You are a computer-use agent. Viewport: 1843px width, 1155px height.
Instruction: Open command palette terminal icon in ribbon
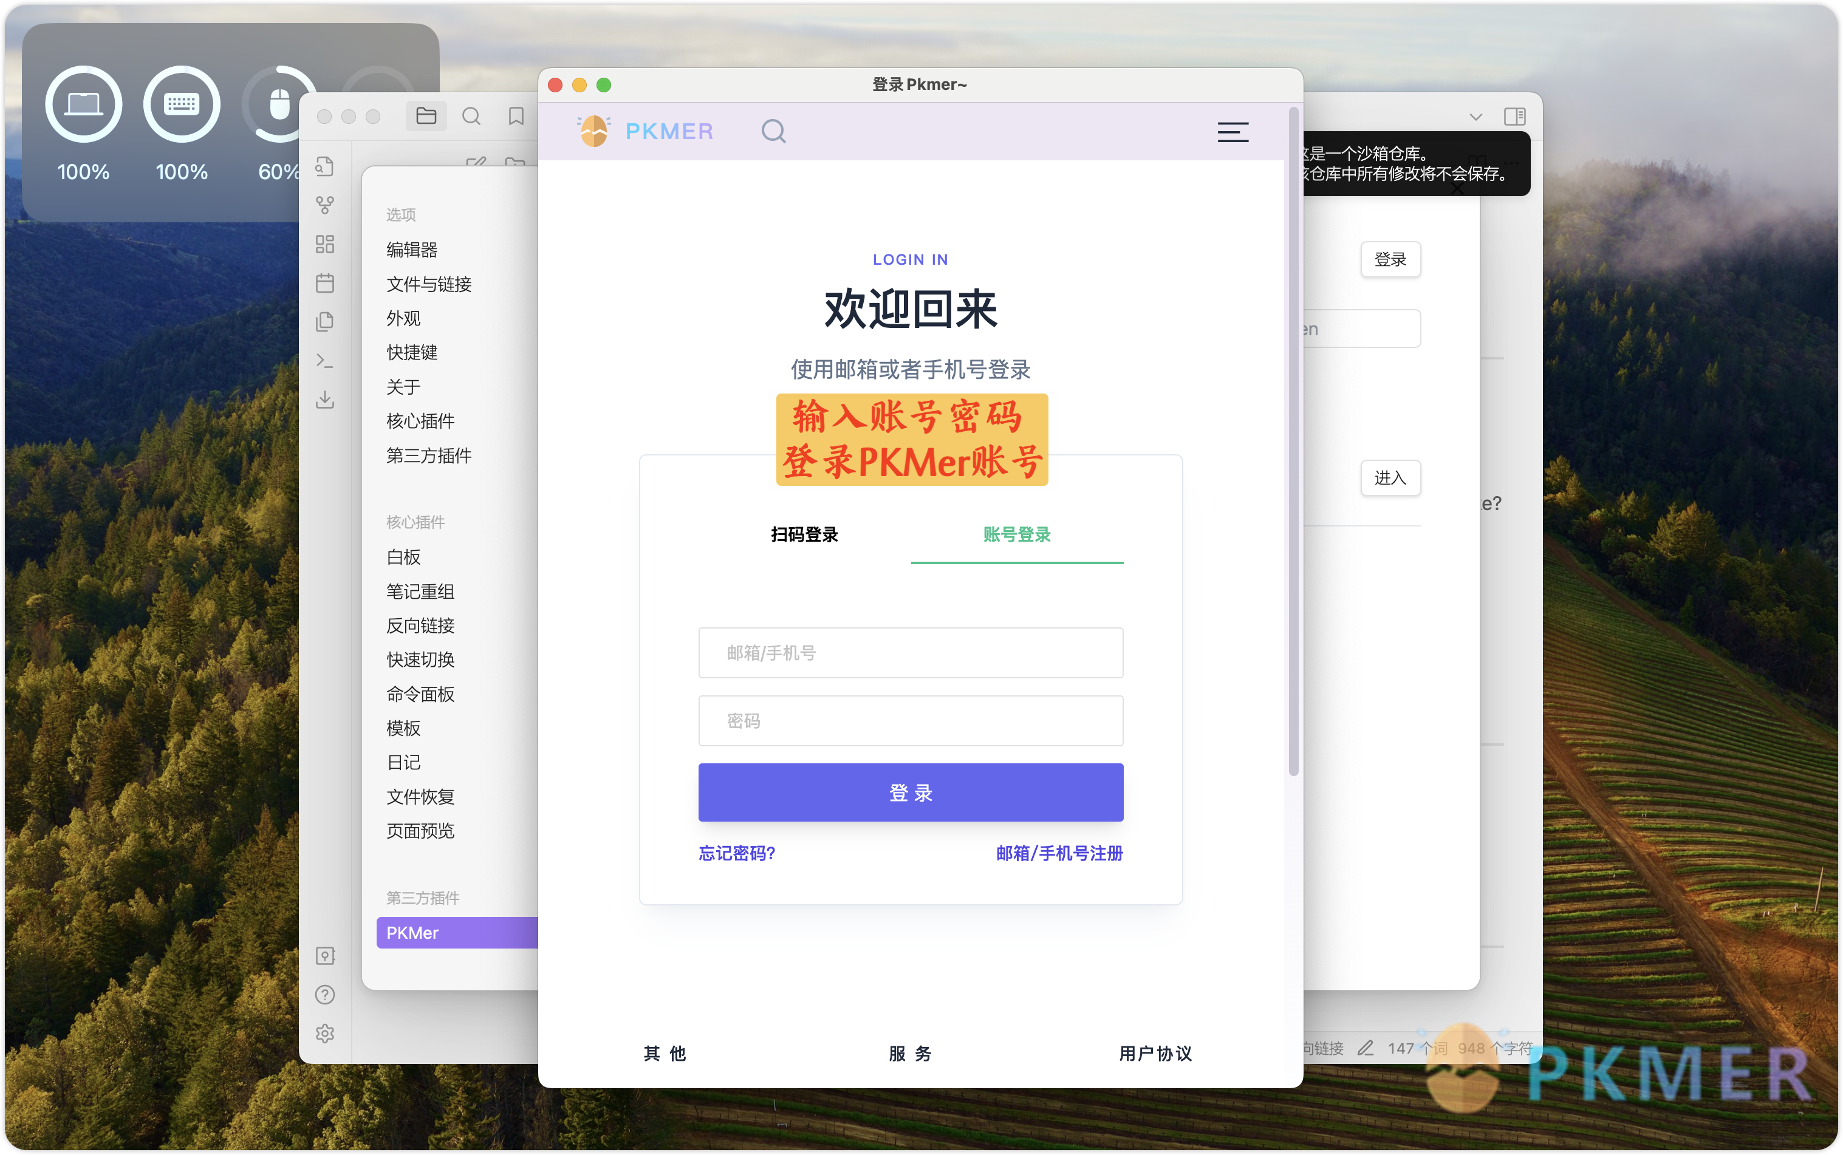[x=325, y=361]
